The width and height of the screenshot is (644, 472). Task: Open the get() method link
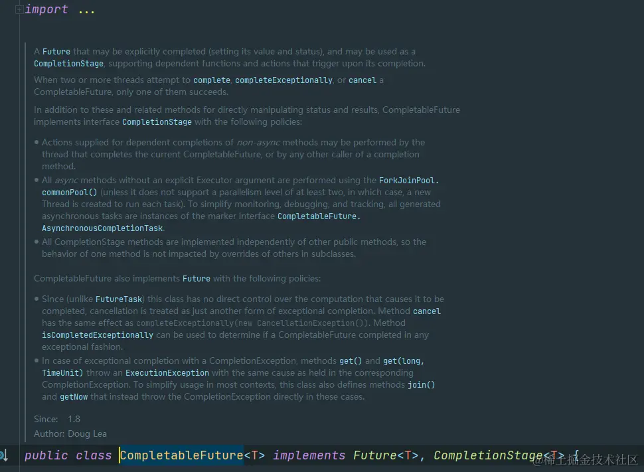[x=351, y=360]
